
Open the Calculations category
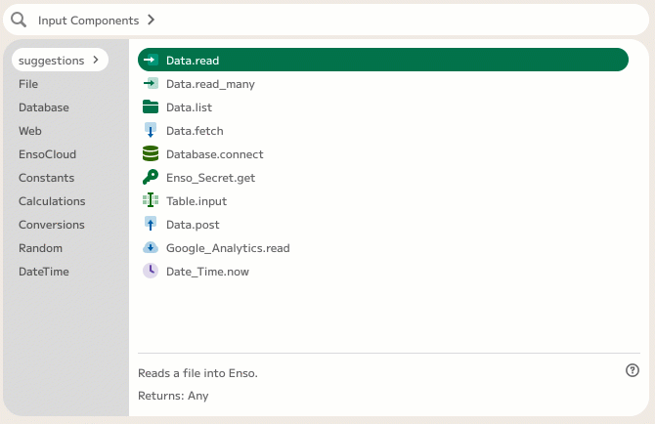pyautogui.click(x=52, y=200)
